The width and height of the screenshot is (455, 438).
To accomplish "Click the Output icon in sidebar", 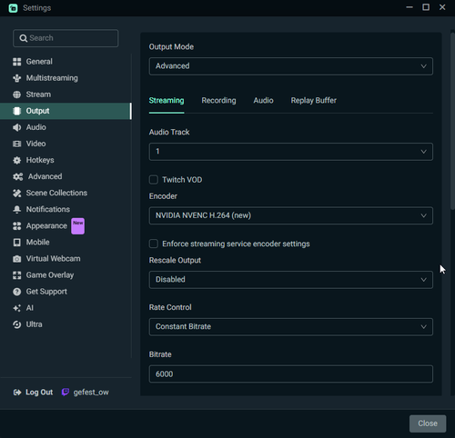I will [x=17, y=111].
